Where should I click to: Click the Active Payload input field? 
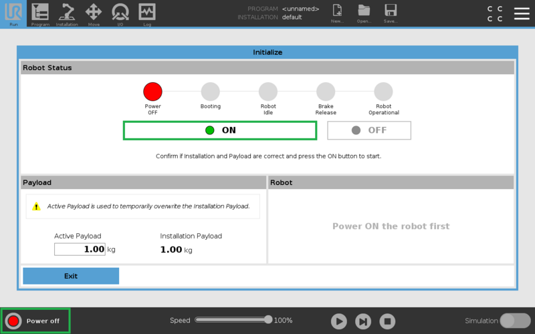coord(80,249)
